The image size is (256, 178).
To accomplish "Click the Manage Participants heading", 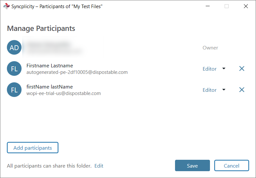I will coord(41,29).
